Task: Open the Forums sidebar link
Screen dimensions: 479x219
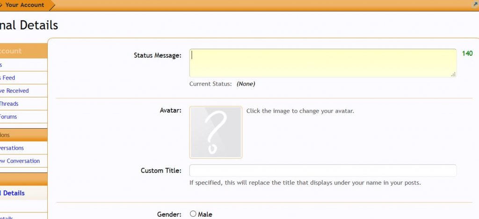Action: pos(8,117)
